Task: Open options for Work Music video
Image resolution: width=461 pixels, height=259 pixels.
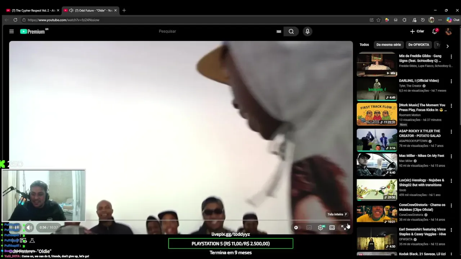Action: (451, 106)
